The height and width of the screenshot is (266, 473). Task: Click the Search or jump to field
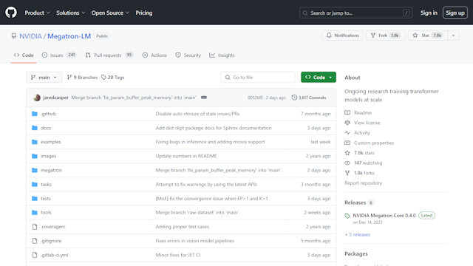[x=355, y=13]
